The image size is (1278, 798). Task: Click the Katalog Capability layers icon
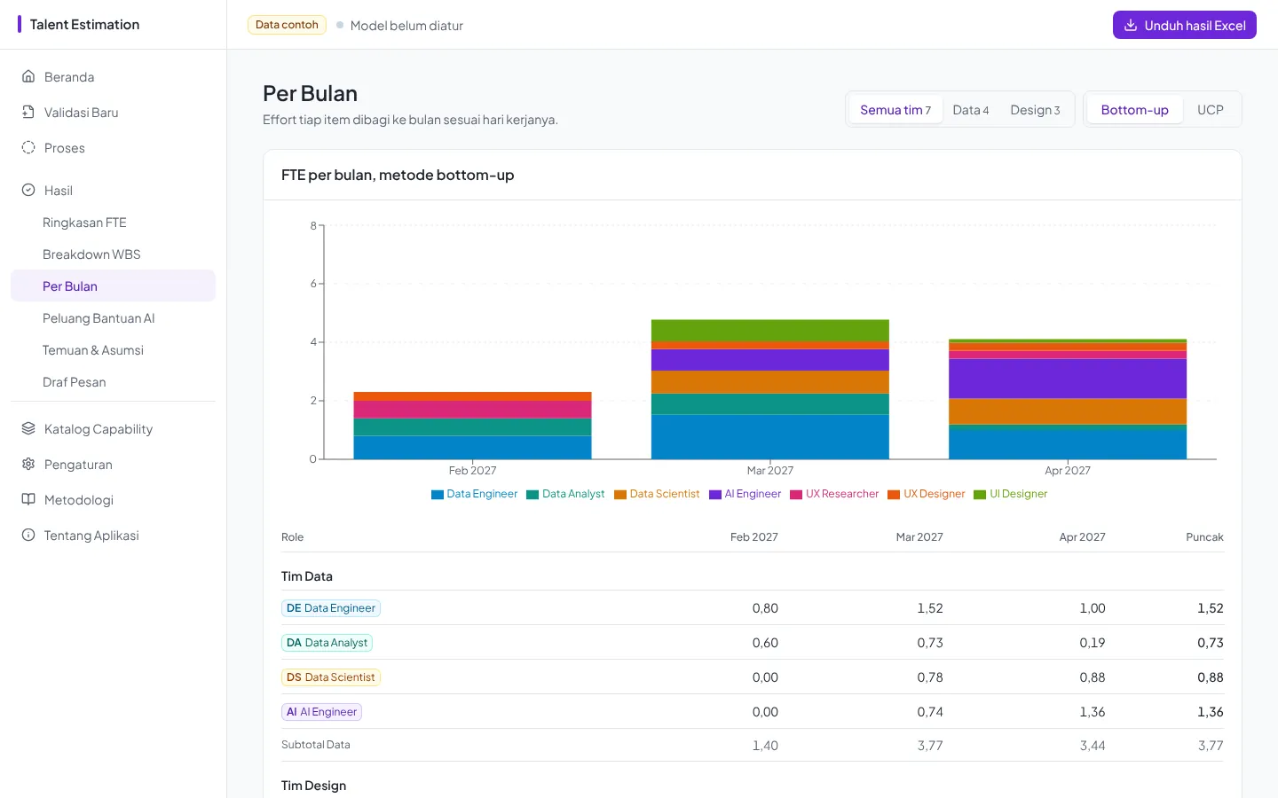pos(28,428)
